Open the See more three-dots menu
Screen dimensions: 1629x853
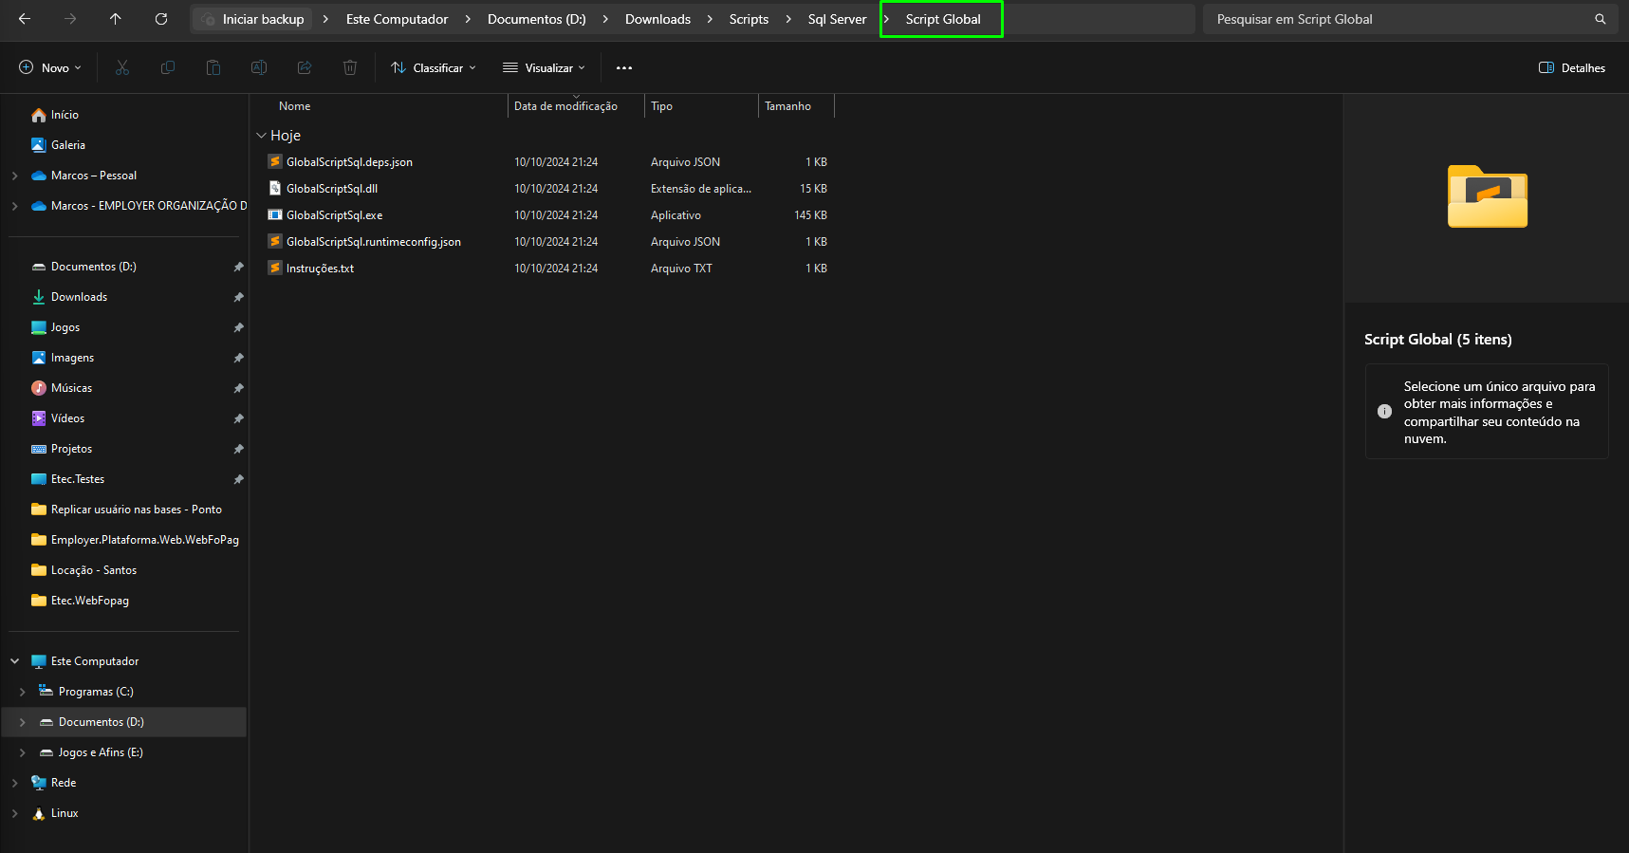[x=624, y=67]
